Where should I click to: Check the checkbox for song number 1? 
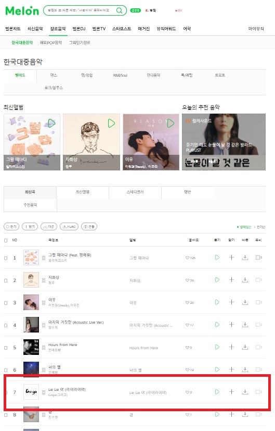point(6,258)
